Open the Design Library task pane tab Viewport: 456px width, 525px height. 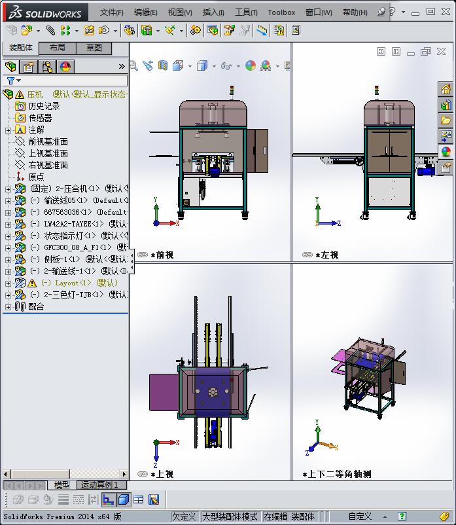(446, 105)
